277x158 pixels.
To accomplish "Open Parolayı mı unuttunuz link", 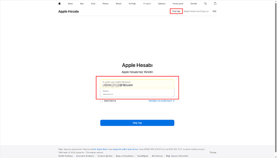I will tap(161, 101).
